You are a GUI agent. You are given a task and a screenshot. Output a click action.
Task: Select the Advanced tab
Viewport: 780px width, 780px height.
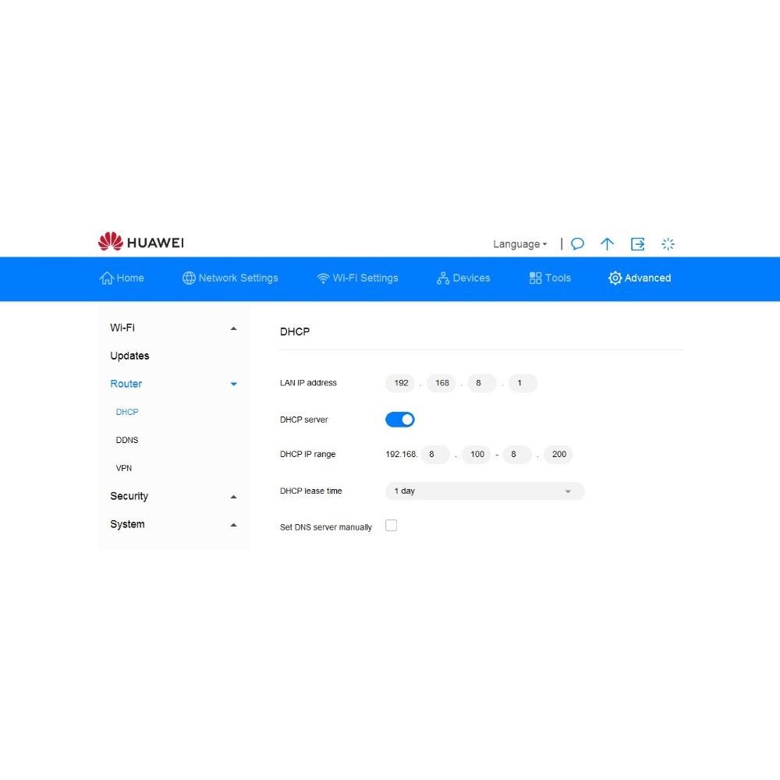(x=640, y=278)
